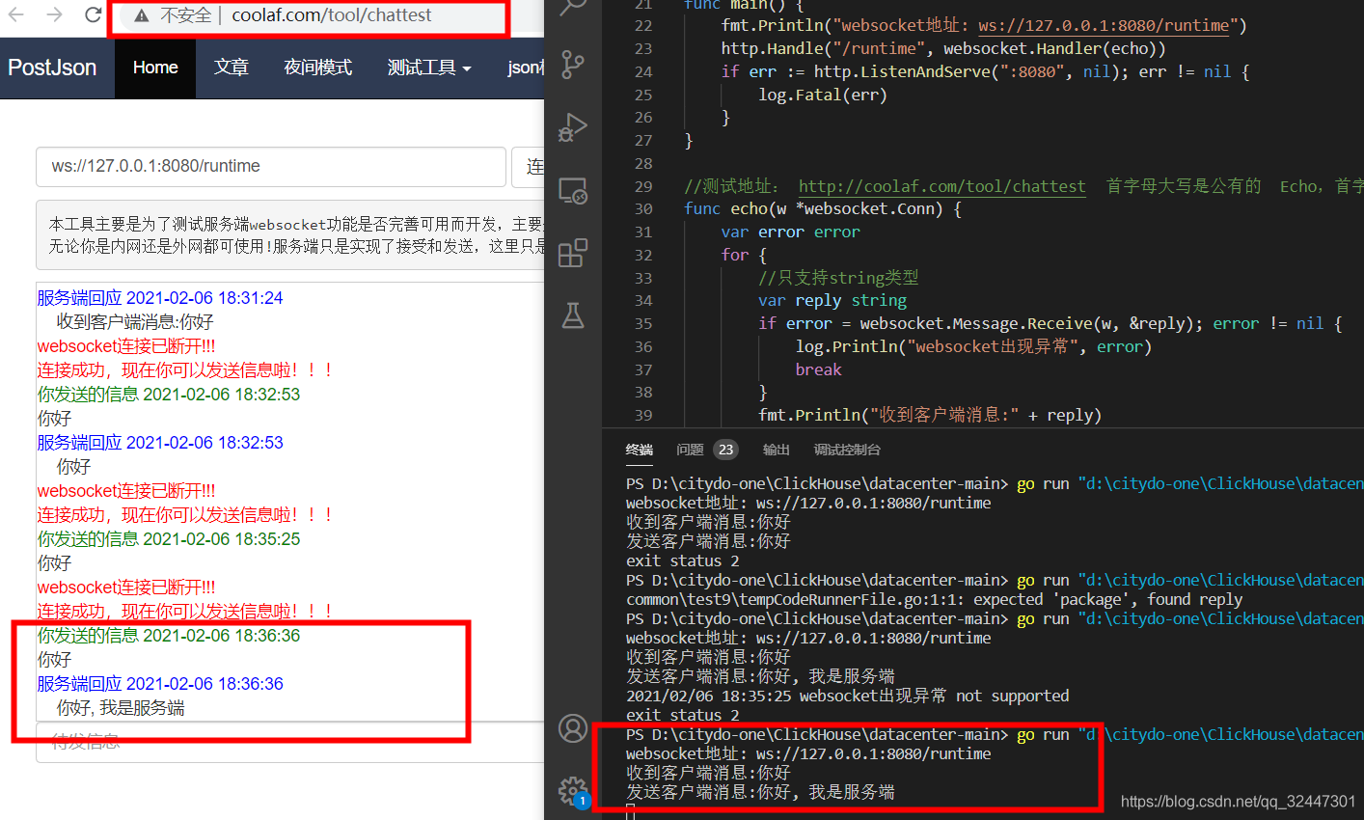
Task: Open the Run and Debug view
Action: click(573, 127)
